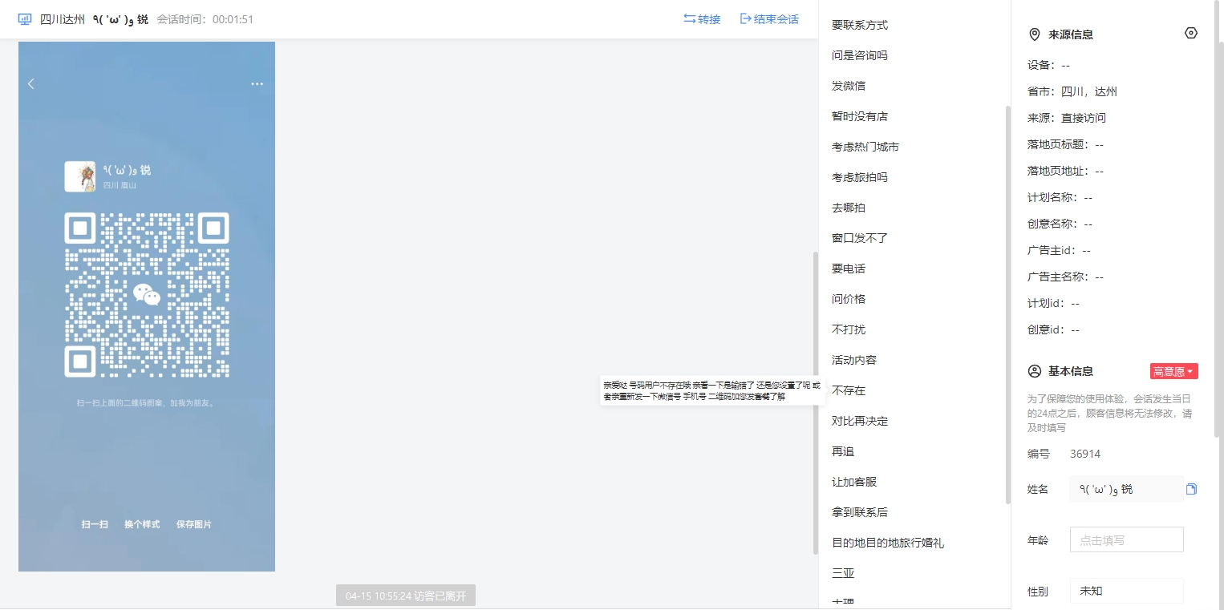The width and height of the screenshot is (1224, 610).
Task: Select quick reply 问价格
Action: [x=849, y=299]
